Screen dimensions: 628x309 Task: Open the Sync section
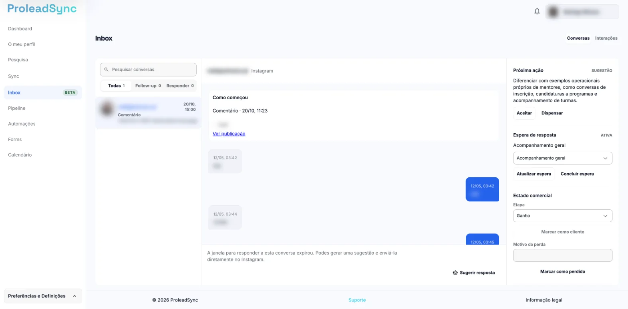coord(14,76)
